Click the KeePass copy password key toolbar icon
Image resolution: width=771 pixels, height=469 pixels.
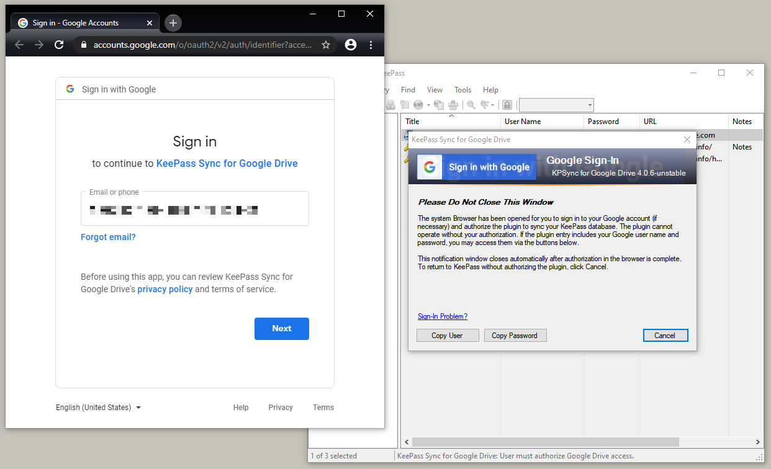(x=405, y=105)
